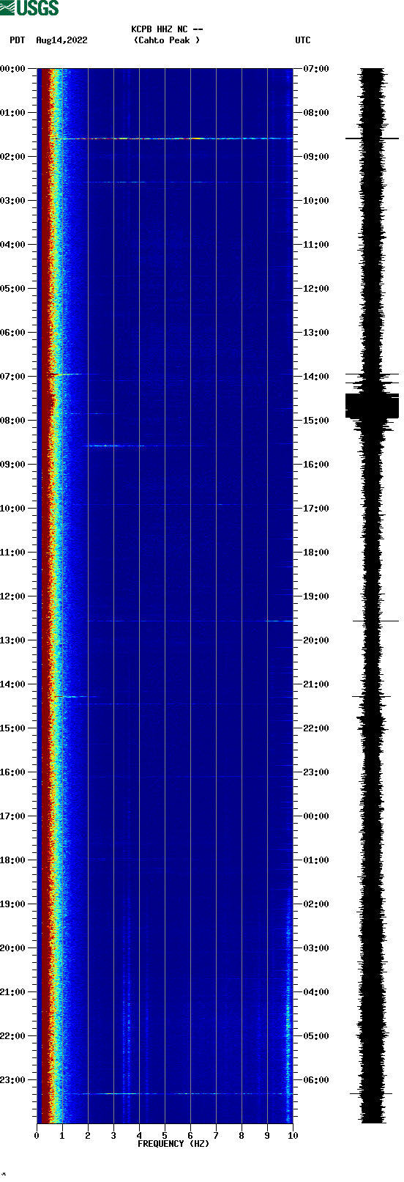The width and height of the screenshot is (404, 1182).
Task: Click the 02:00 PDT time label
Action: tap(13, 157)
